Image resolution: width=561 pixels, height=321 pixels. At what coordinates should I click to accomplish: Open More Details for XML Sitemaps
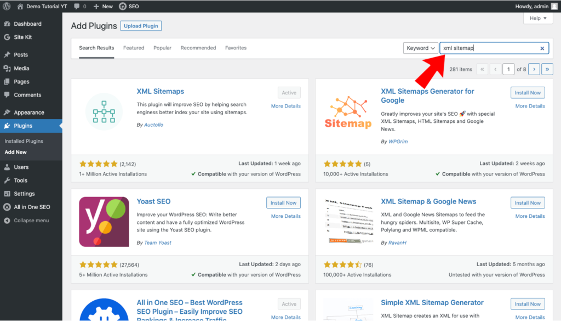285,106
